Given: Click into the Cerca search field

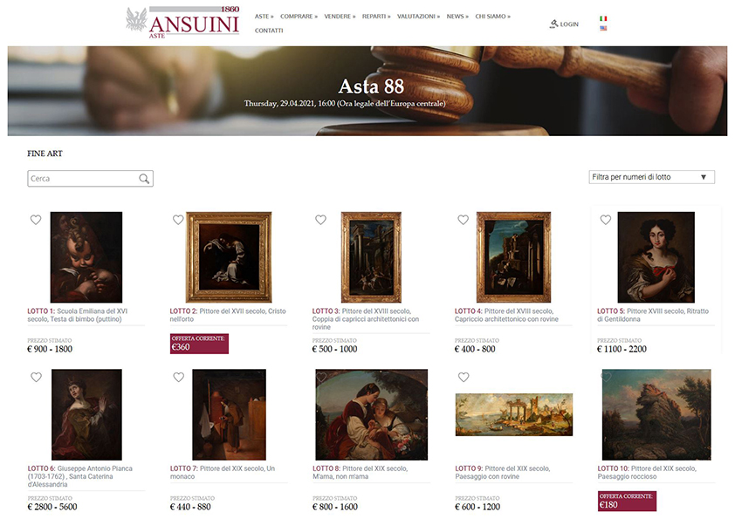Looking at the screenshot, I should click(84, 179).
